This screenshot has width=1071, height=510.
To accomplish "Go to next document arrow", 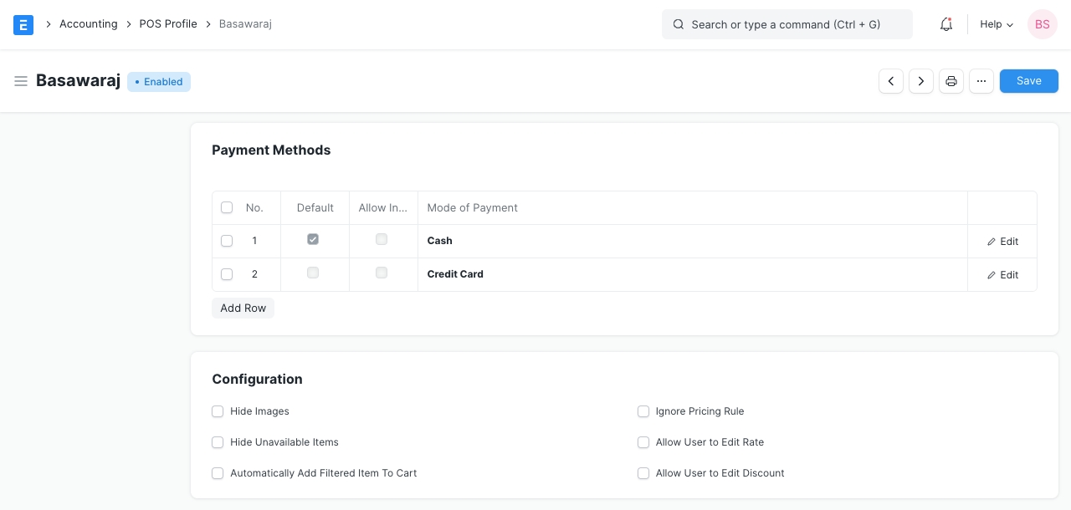I will (x=921, y=81).
